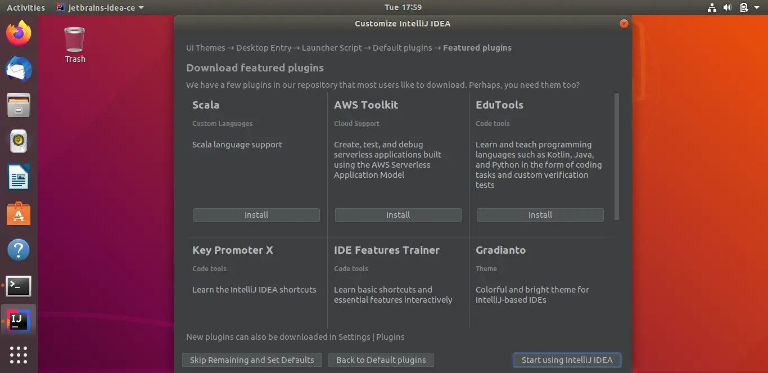Click the plugin list vertical scrollbar
Screen dimensions: 768x373
point(617,156)
